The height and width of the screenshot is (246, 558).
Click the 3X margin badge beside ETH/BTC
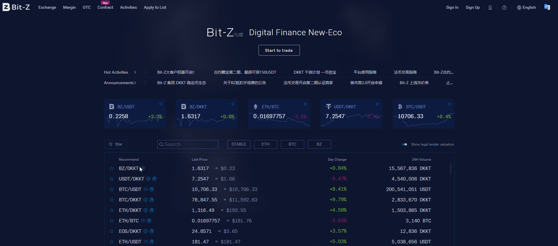pyautogui.click(x=143, y=221)
